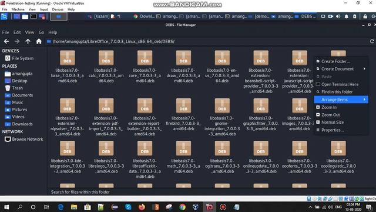Select libobasis7.0-librelogo package icon
Image resolution: width=376 pixels, height=212 pixels.
(106, 148)
